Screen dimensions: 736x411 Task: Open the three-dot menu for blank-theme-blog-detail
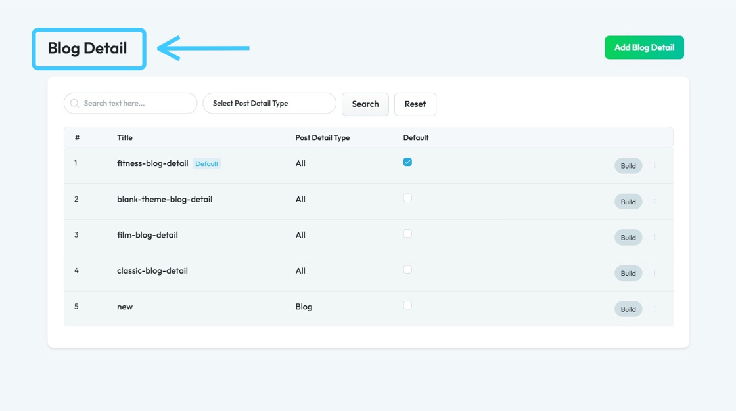click(655, 202)
